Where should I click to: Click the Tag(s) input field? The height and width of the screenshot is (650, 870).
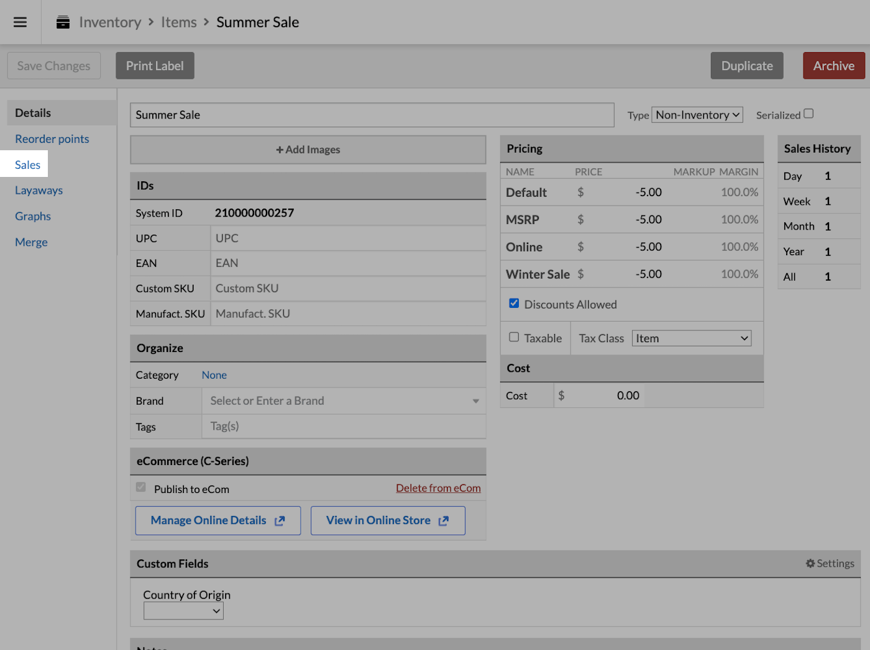coord(344,427)
